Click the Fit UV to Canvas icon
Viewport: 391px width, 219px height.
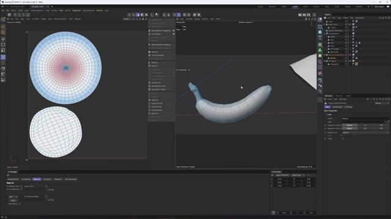149,55
